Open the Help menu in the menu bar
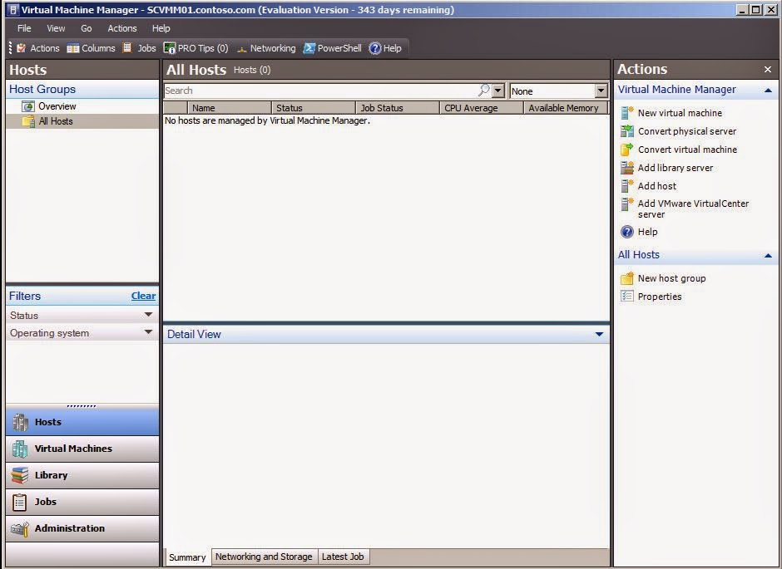This screenshot has height=569, width=782. click(x=161, y=28)
